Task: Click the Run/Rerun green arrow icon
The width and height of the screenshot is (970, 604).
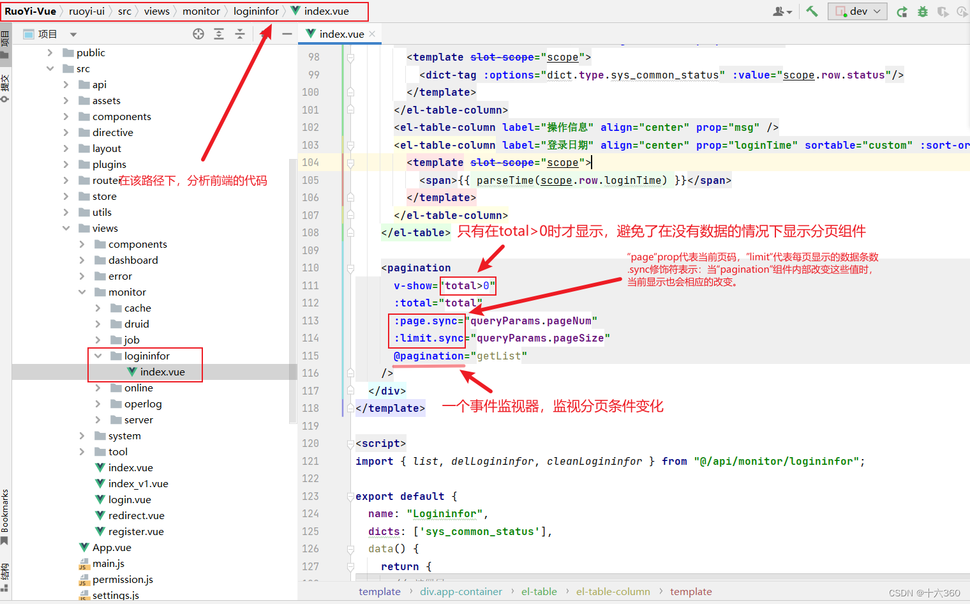Action: 902,11
